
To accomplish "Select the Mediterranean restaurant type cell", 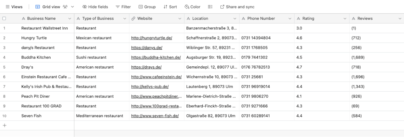I will pyautogui.click(x=102, y=116).
